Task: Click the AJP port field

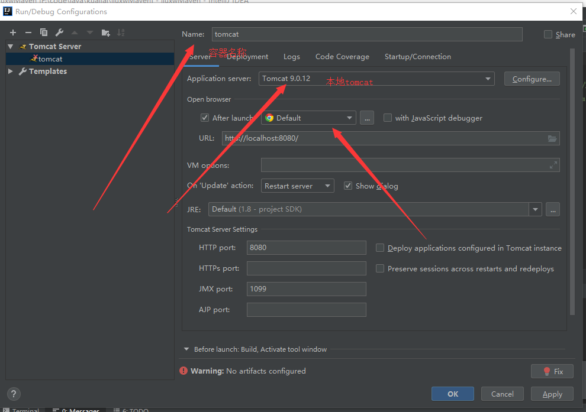Action: point(307,310)
